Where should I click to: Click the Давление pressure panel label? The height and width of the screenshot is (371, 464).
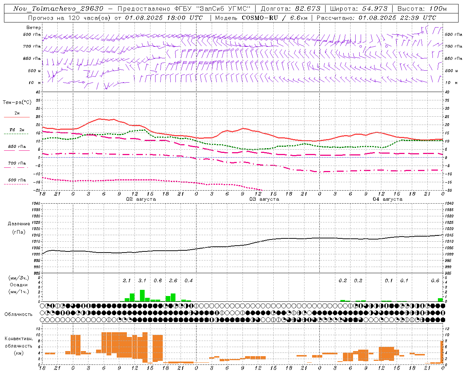(x=19, y=224)
